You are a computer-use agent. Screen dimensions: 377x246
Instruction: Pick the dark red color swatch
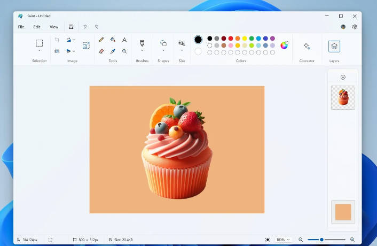224,39
